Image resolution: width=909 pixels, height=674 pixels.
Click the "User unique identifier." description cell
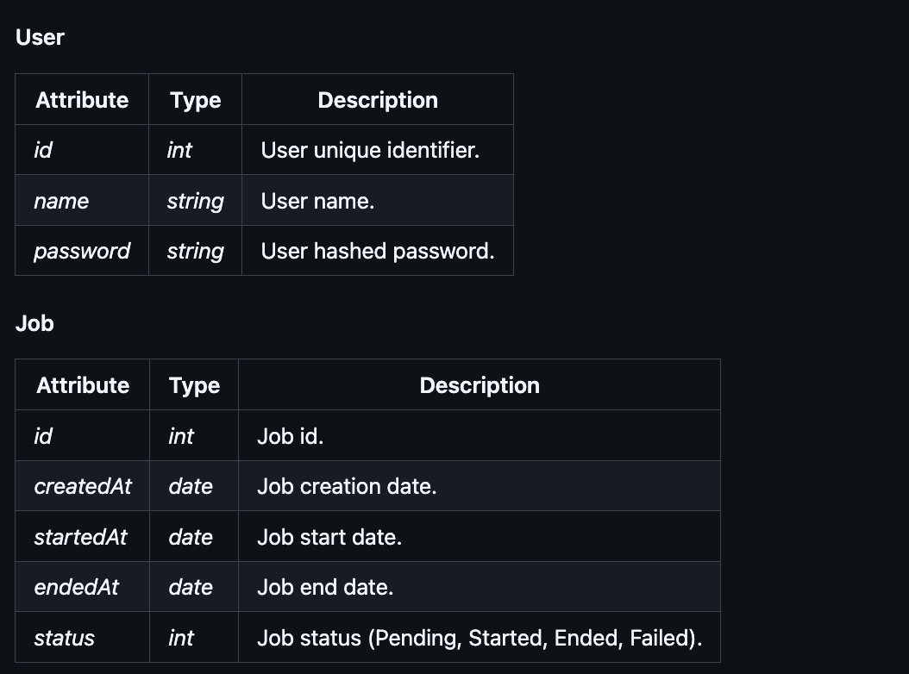click(370, 150)
